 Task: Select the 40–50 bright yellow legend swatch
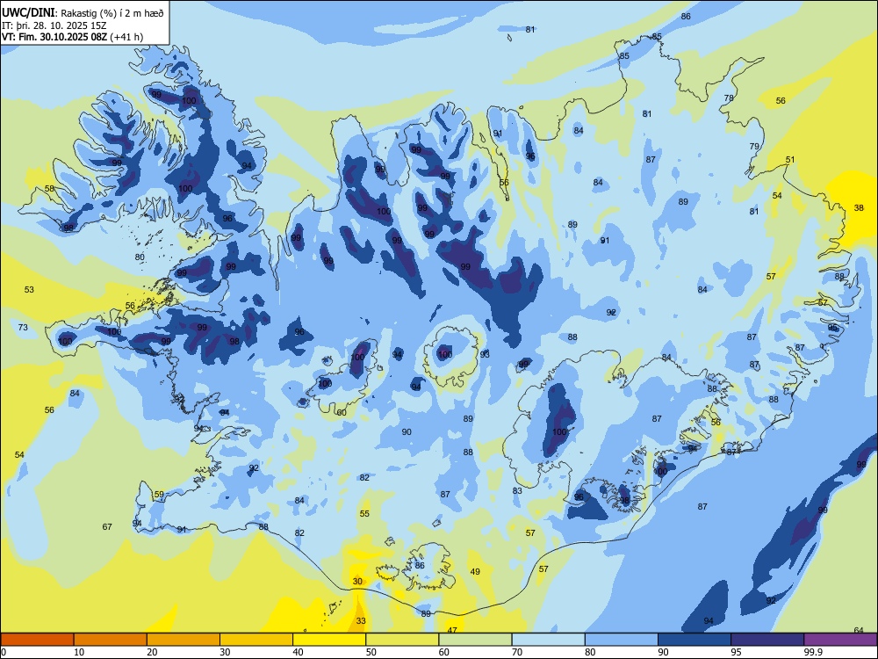pos(329,640)
